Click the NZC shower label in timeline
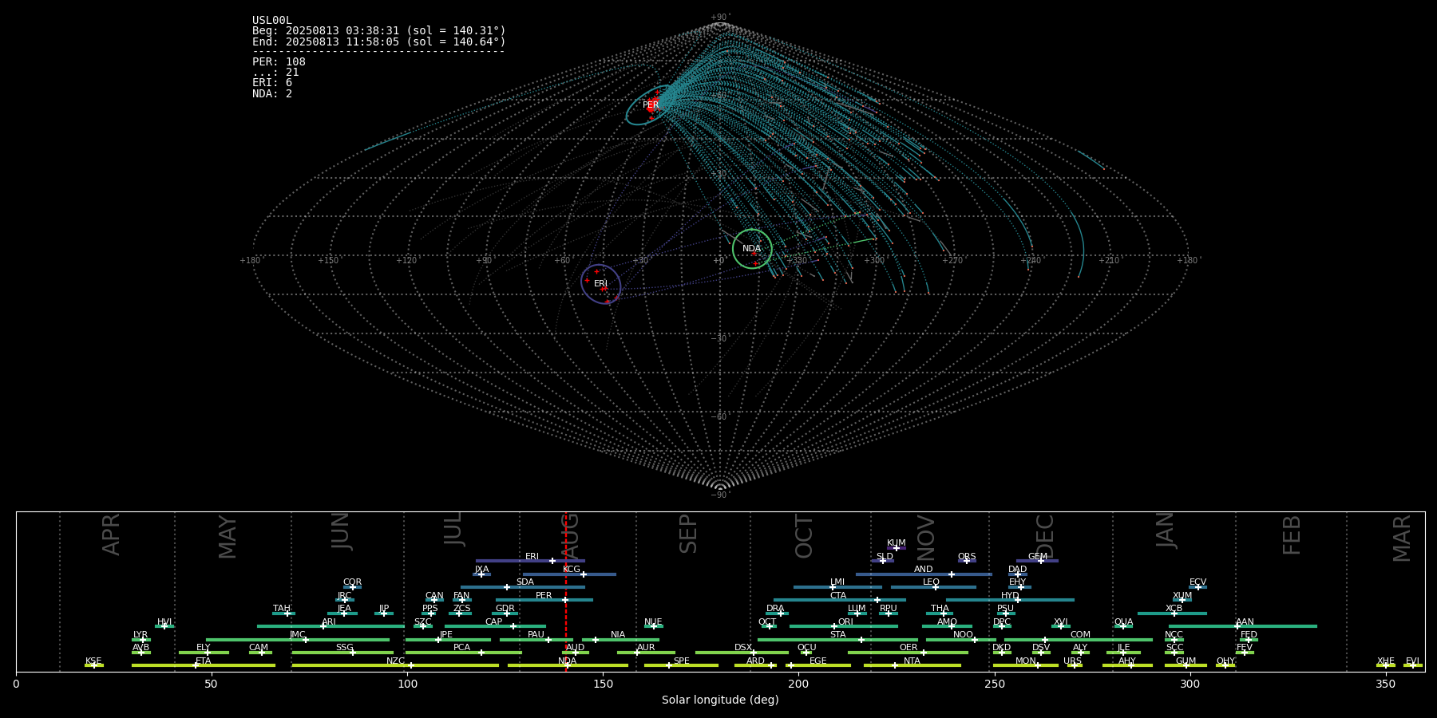This screenshot has height=718, width=1437. coord(395,661)
